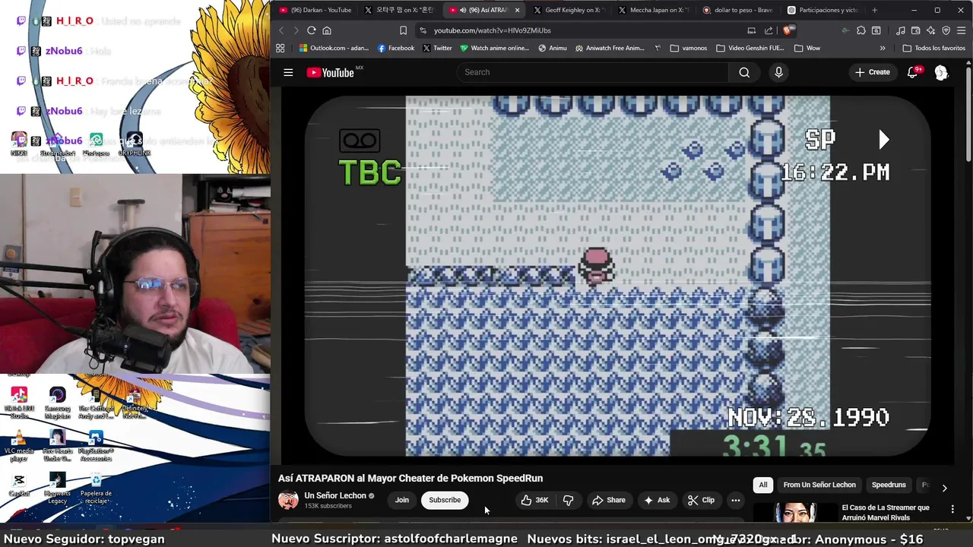Switch to Participaciones y victo tab
Image resolution: width=973 pixels, height=547 pixels.
pos(822,10)
